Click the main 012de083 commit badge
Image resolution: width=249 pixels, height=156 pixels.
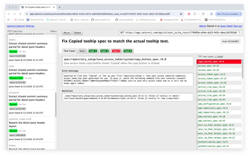[x=230, y=41]
